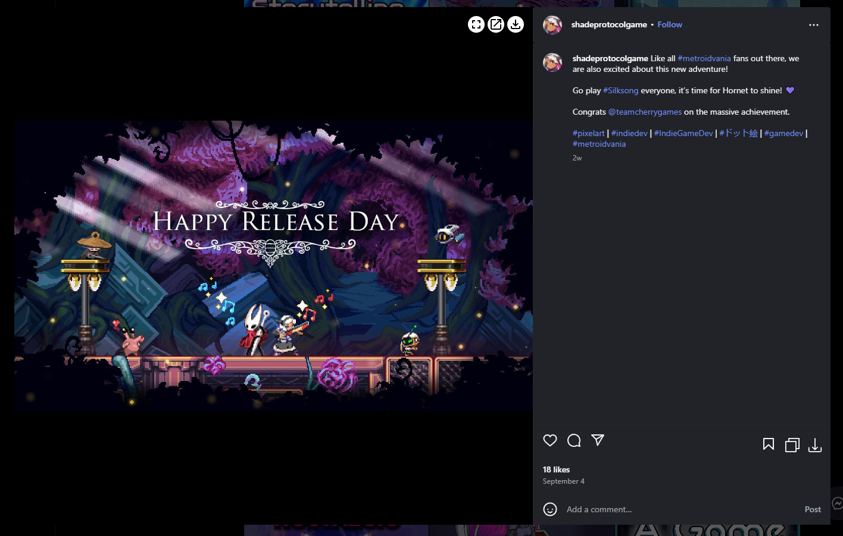Image resolution: width=843 pixels, height=536 pixels.
Task: Follow the shadeprotocolgame account
Action: click(670, 24)
